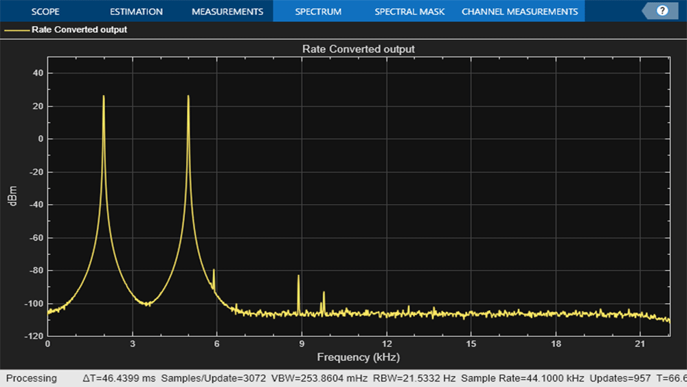This screenshot has height=387, width=687.
Task: Switch to the Estimation tab
Action: (137, 12)
